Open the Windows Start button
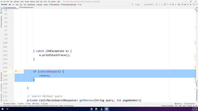This screenshot has width=198, height=111. [x=2, y=109]
